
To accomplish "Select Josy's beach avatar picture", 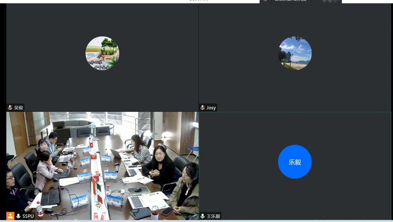I will click(x=295, y=53).
